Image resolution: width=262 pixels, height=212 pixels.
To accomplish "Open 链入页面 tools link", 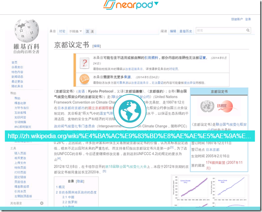I will click(20, 153).
